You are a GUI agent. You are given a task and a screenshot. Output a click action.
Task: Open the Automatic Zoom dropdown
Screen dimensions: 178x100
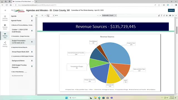(x=109, y=16)
